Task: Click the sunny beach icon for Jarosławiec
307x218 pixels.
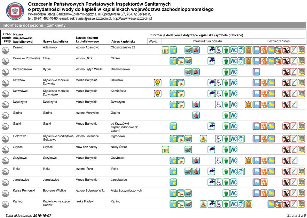Action: [x=173, y=182]
